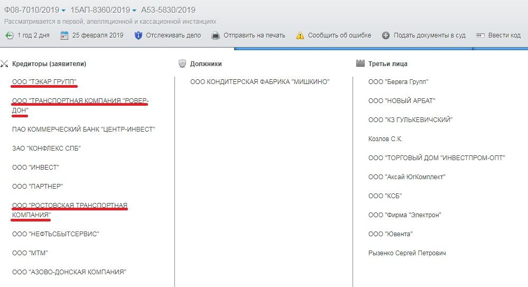Click the crossed swords icon beside Кредиторы

tap(4, 63)
